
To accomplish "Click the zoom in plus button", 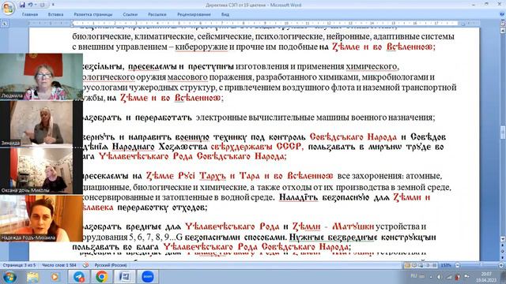I will point(501,265).
